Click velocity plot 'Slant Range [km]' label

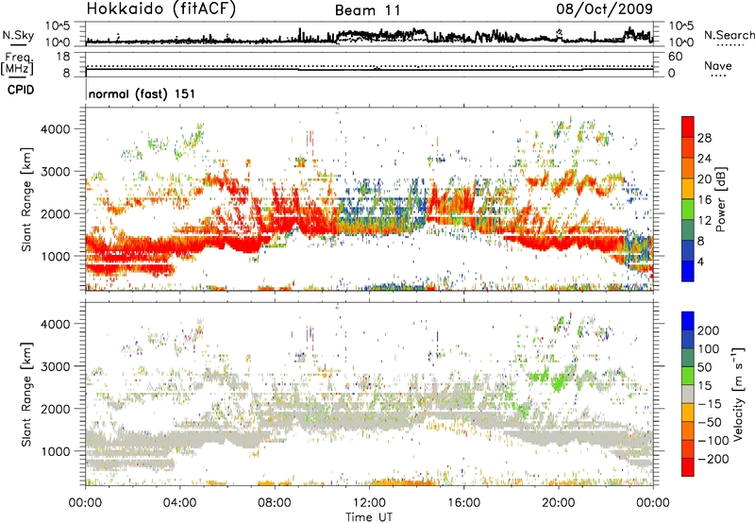tap(26, 394)
